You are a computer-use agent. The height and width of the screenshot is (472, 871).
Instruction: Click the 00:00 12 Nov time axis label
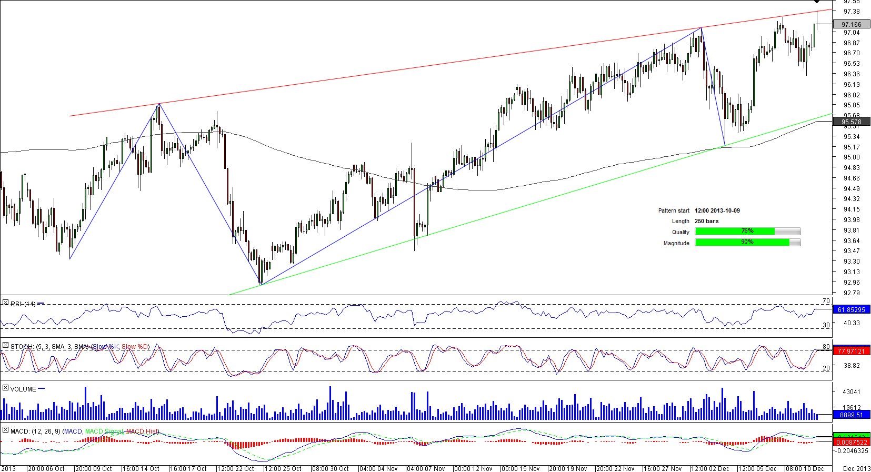click(x=473, y=468)
